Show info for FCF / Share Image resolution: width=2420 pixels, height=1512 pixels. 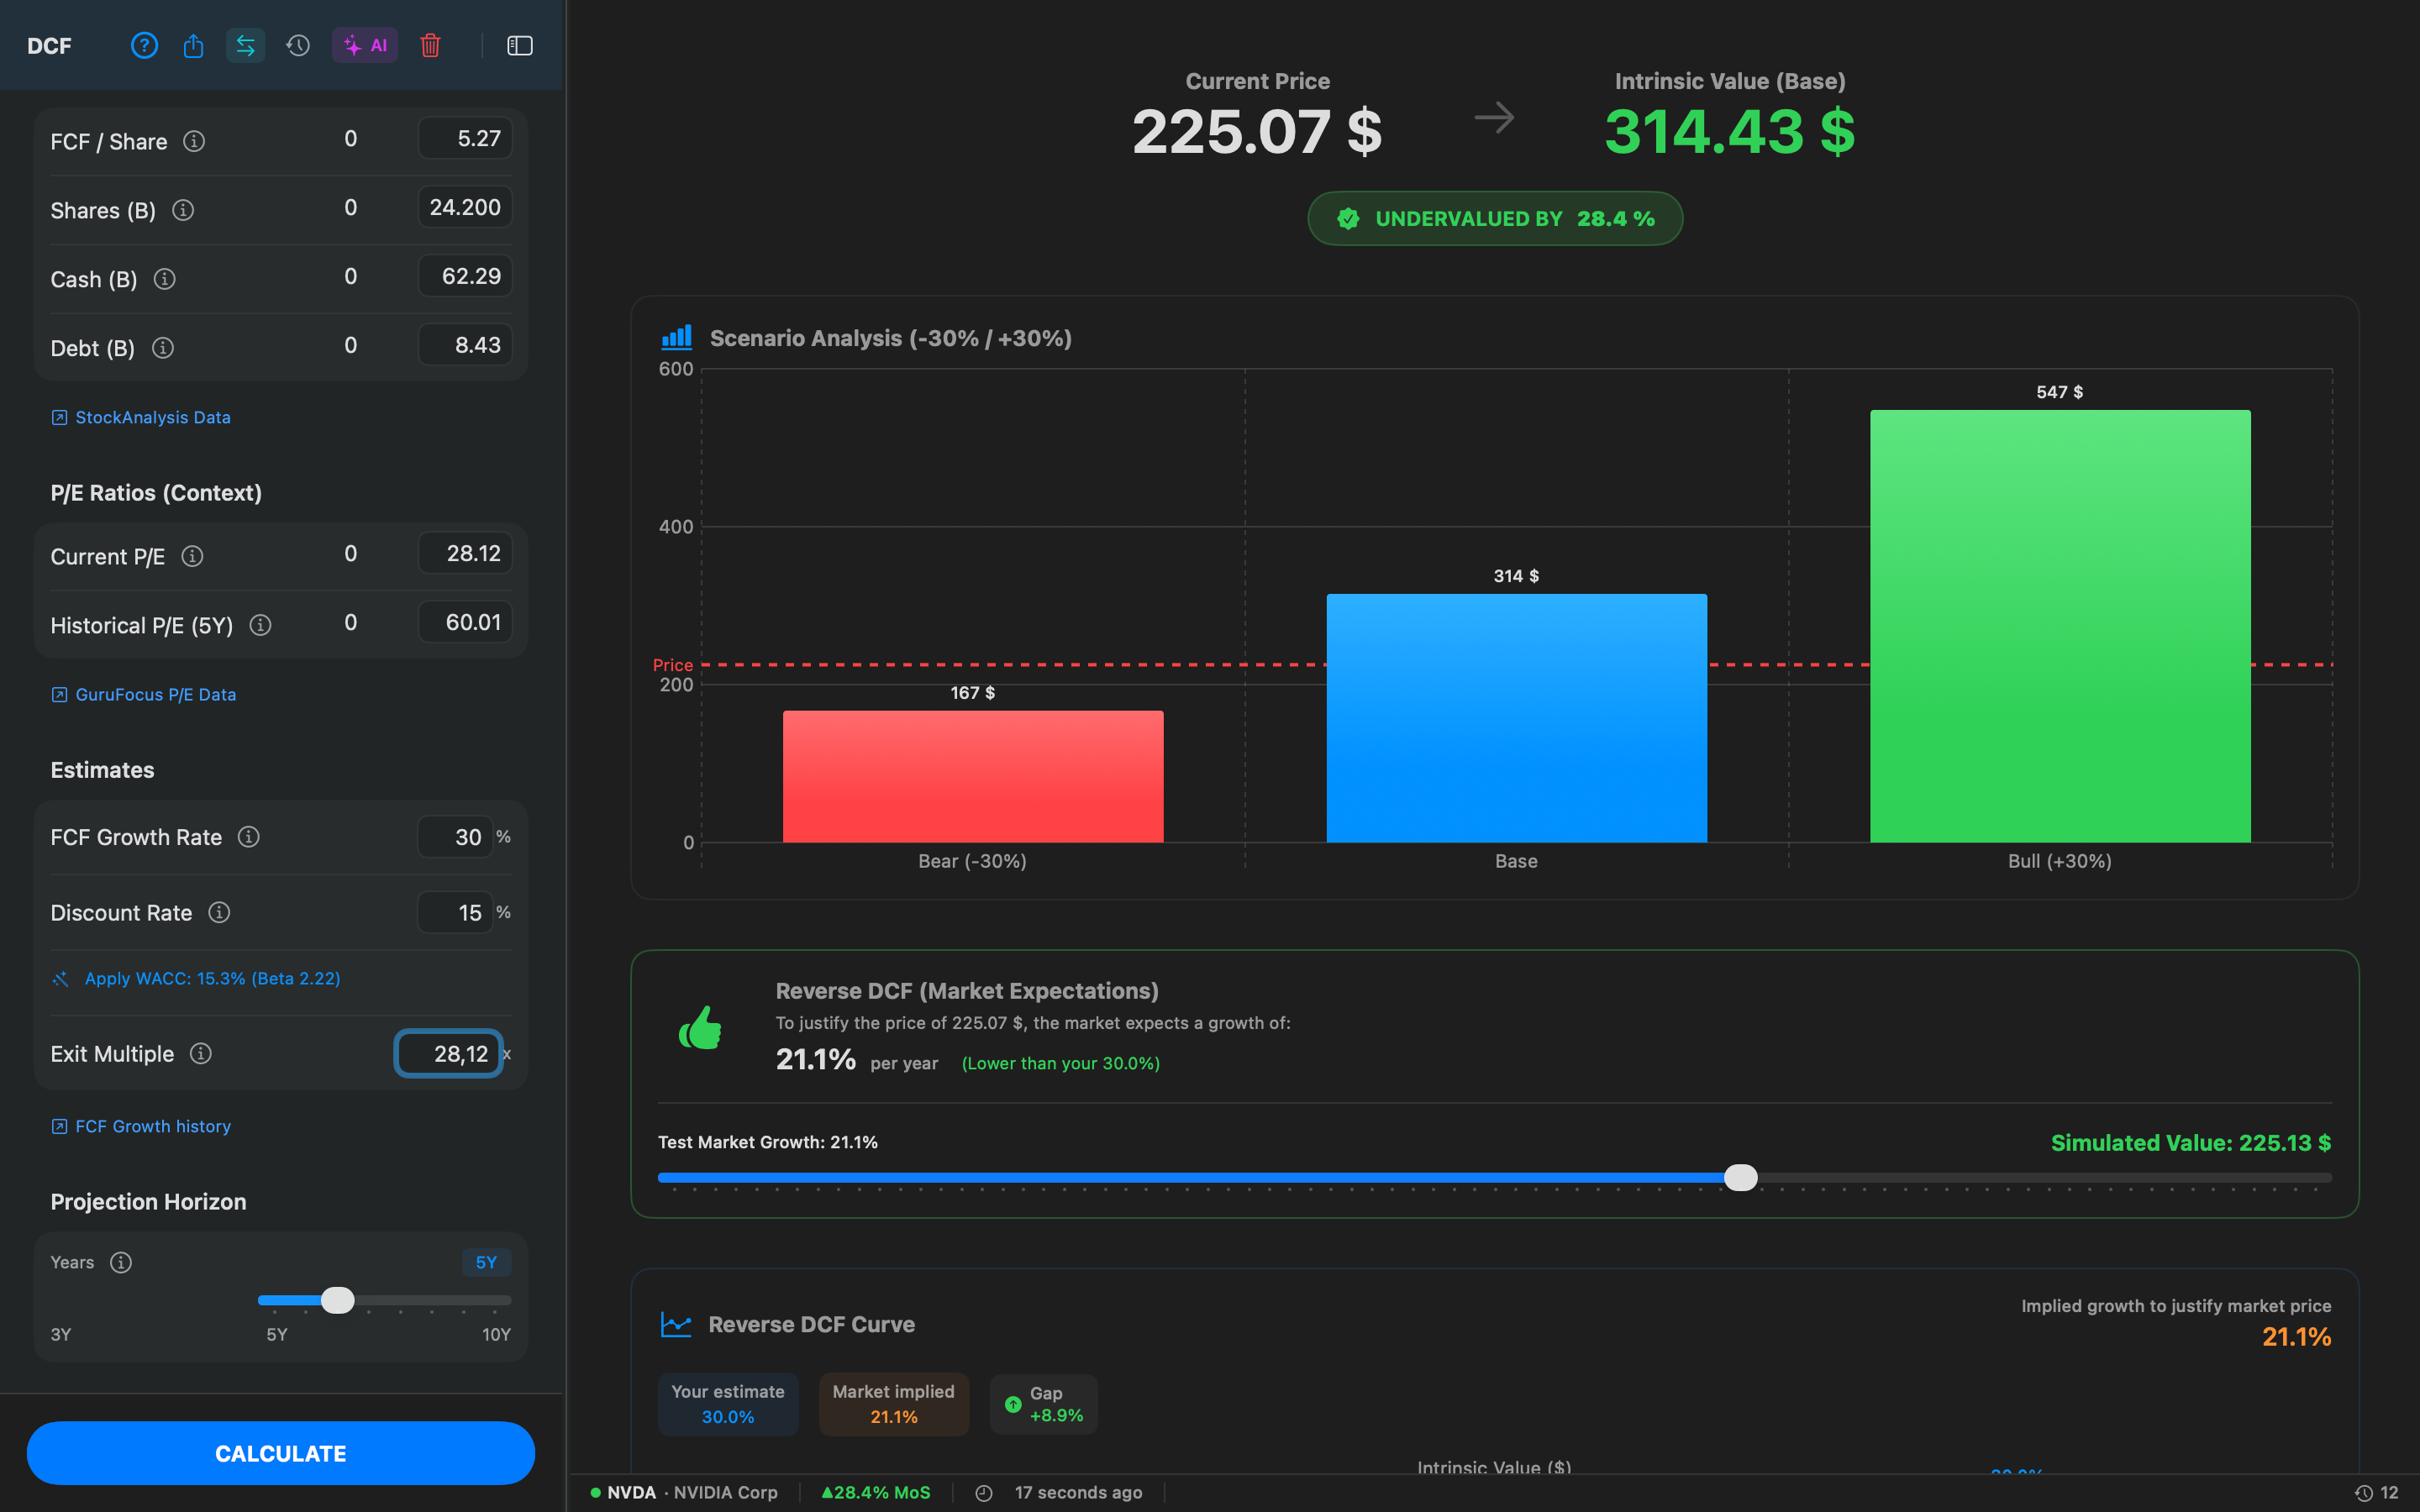pos(194,141)
